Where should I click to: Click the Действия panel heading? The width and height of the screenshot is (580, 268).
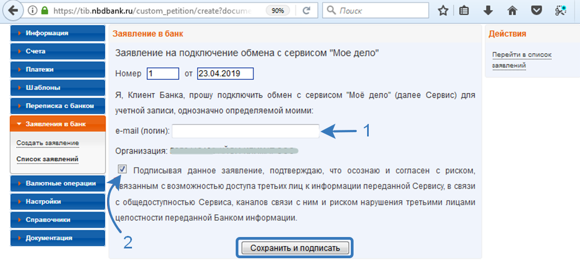tap(507, 34)
